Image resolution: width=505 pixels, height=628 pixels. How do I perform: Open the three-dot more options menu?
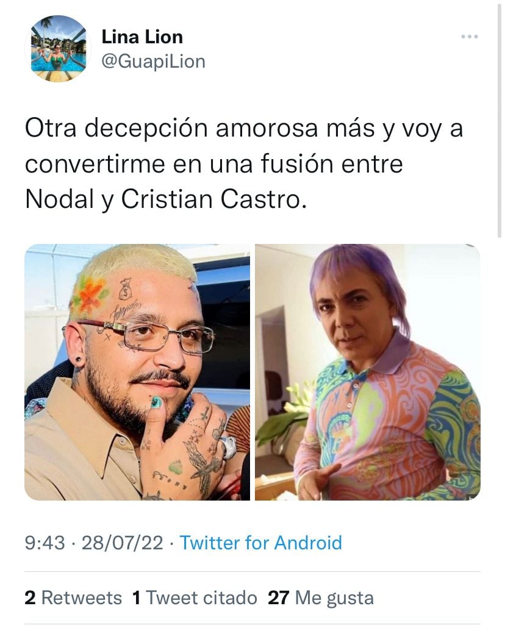470,37
